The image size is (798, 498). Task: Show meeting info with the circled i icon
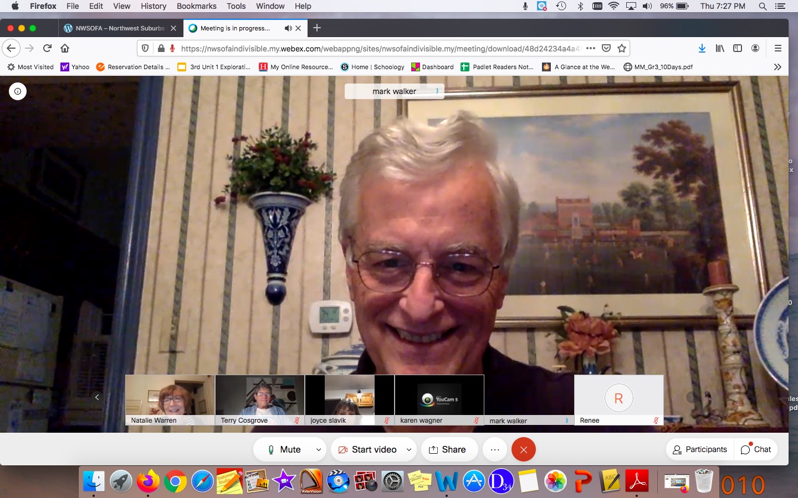click(x=18, y=91)
